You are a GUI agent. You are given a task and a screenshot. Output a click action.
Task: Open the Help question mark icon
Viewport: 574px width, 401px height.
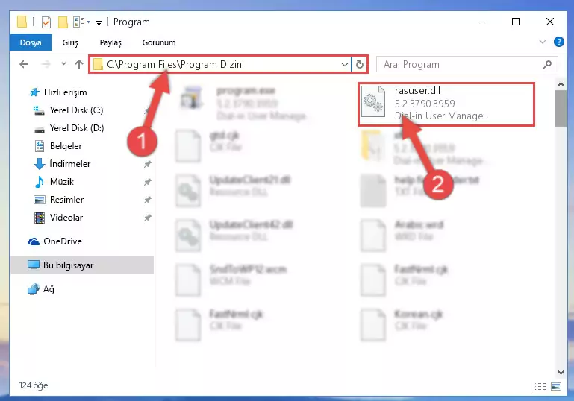point(558,42)
